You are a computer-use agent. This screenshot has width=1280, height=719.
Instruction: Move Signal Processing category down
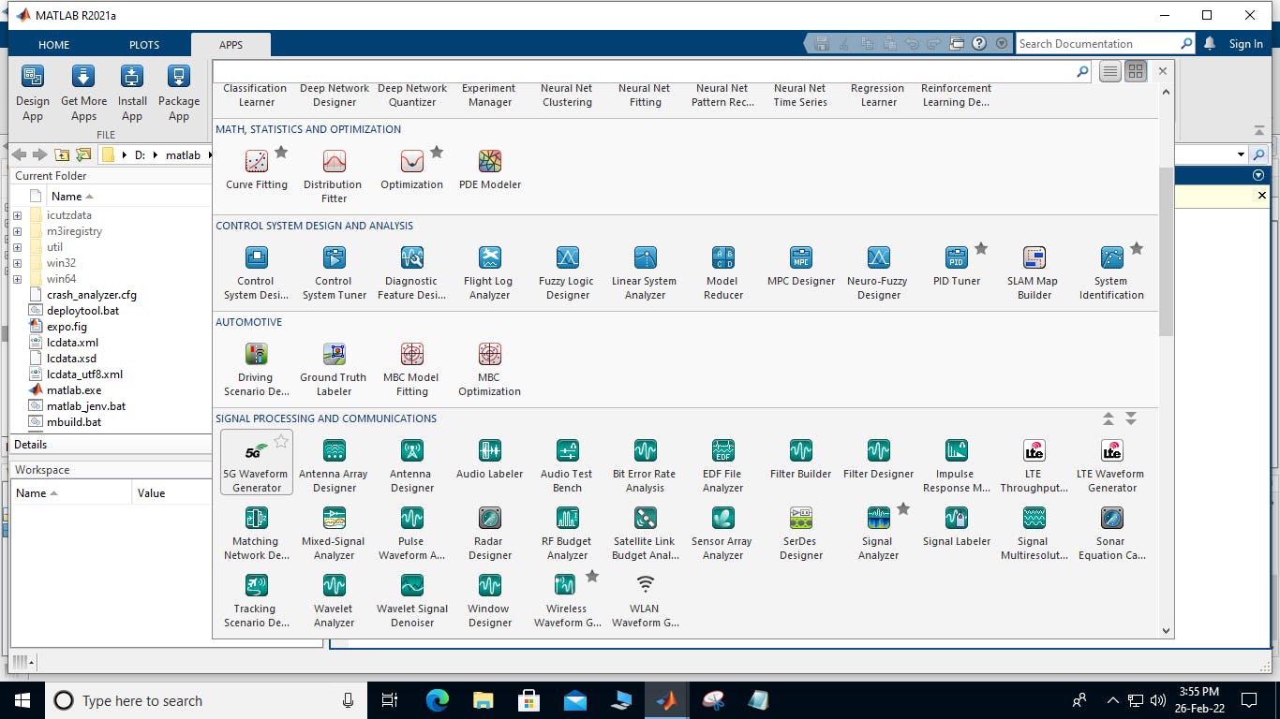pos(1131,418)
